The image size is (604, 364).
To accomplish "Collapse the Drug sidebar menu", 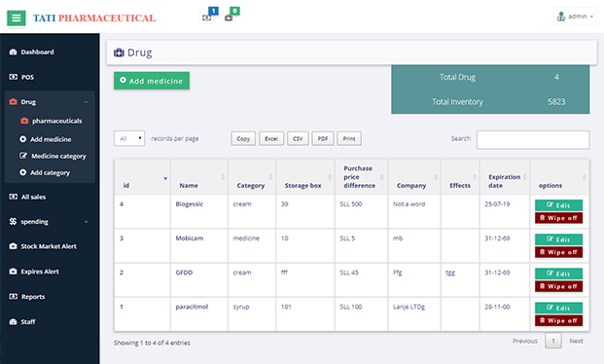I will point(86,102).
